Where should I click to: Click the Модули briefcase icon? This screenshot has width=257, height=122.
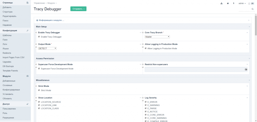(27, 76)
